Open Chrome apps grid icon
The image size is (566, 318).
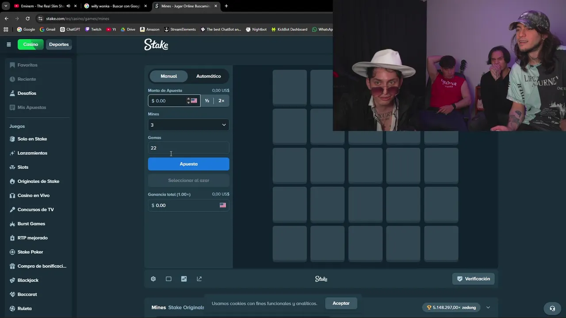(6, 30)
